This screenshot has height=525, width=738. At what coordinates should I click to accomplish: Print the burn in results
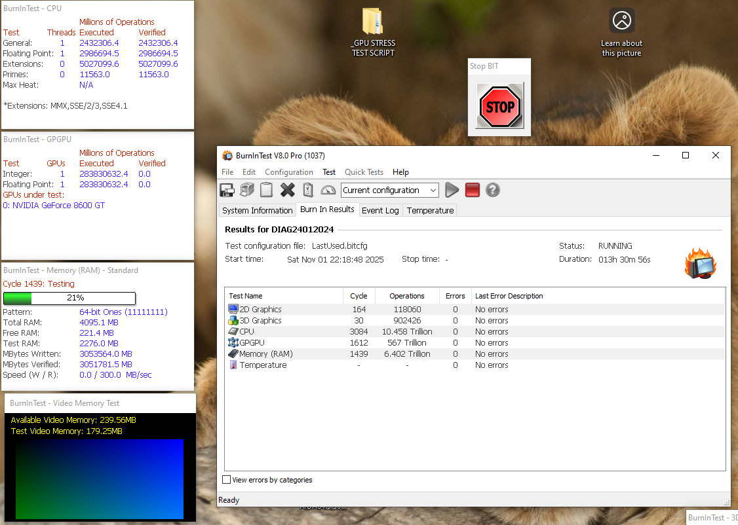click(x=246, y=190)
